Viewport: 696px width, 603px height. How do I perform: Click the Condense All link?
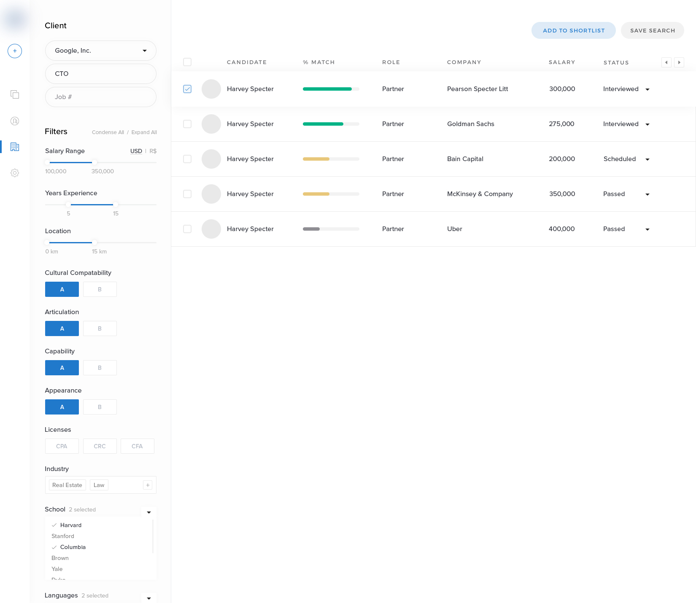(x=108, y=132)
